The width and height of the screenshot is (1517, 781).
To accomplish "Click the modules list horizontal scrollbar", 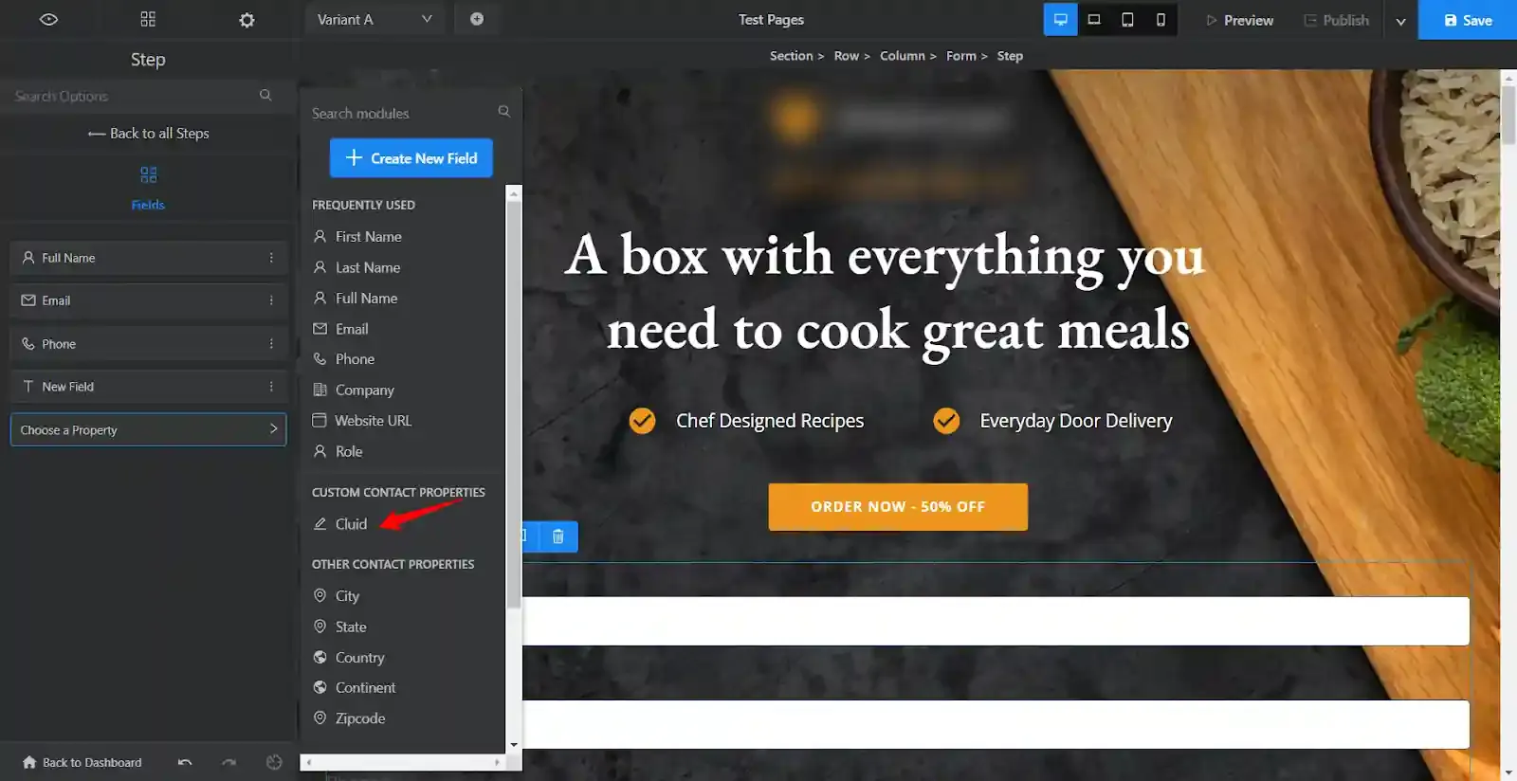I will point(403,762).
